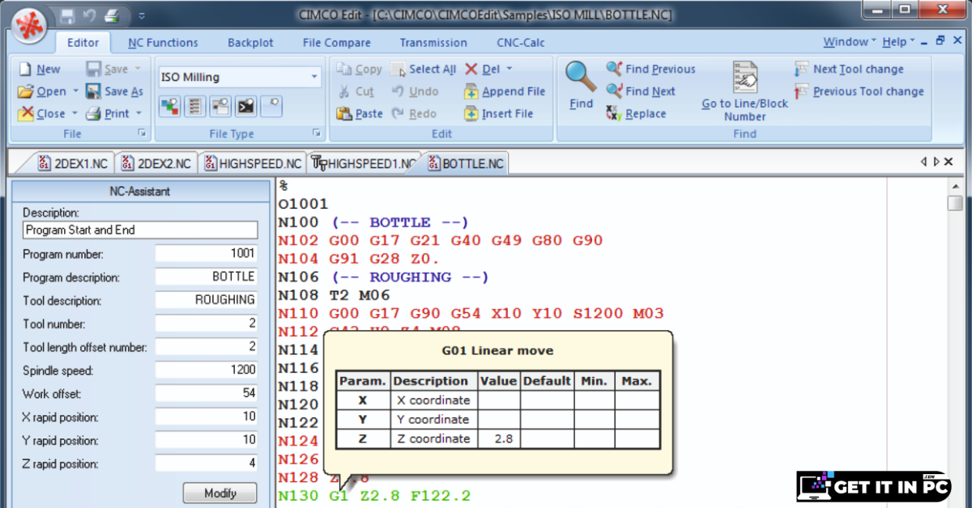972x508 pixels.
Task: Expand the Del dropdown arrow
Action: [x=509, y=70]
